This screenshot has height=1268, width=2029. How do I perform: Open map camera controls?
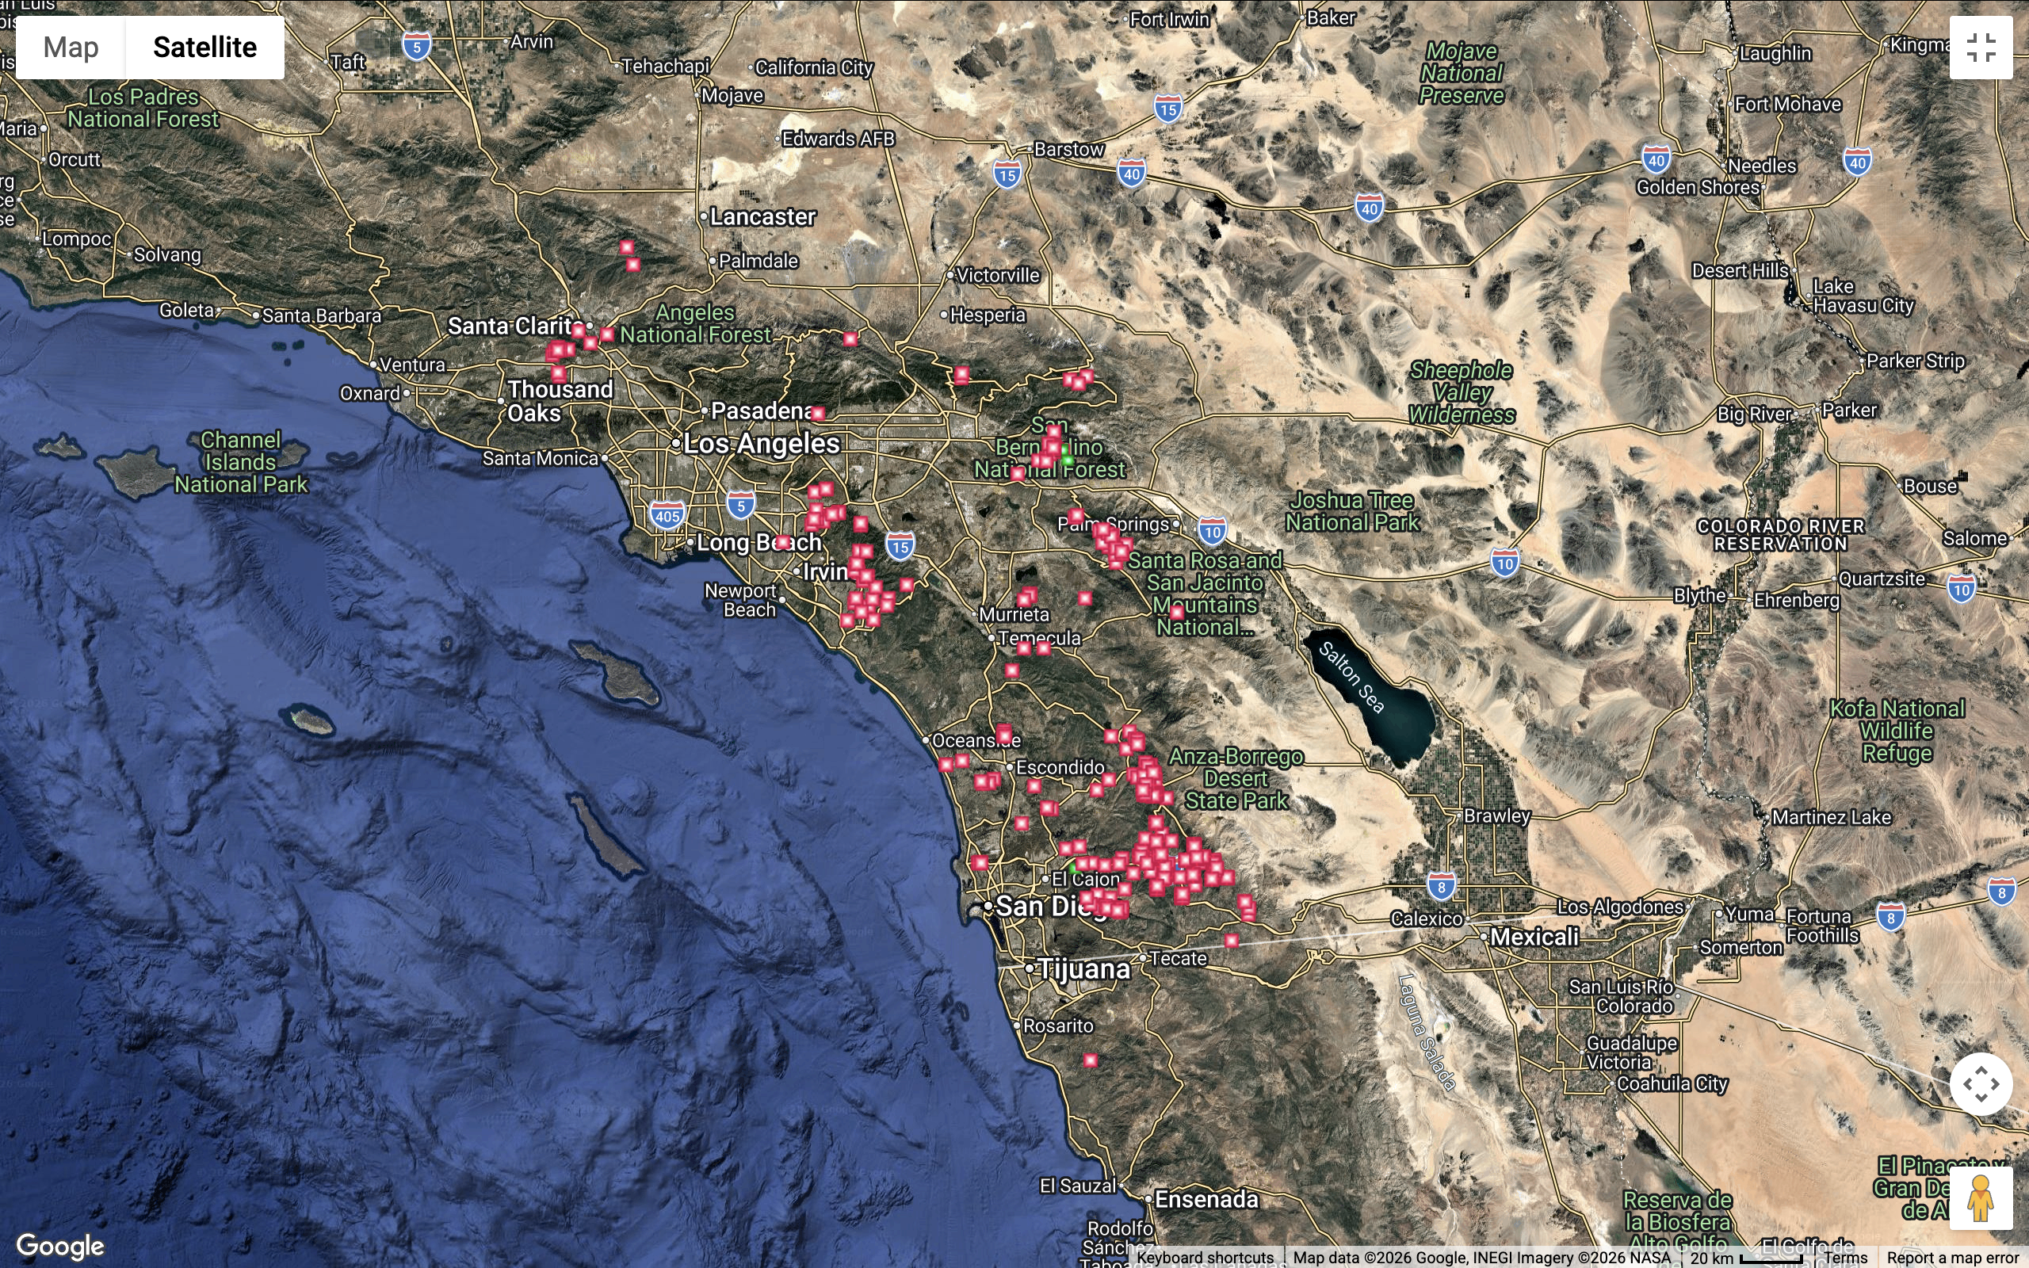(1981, 1083)
